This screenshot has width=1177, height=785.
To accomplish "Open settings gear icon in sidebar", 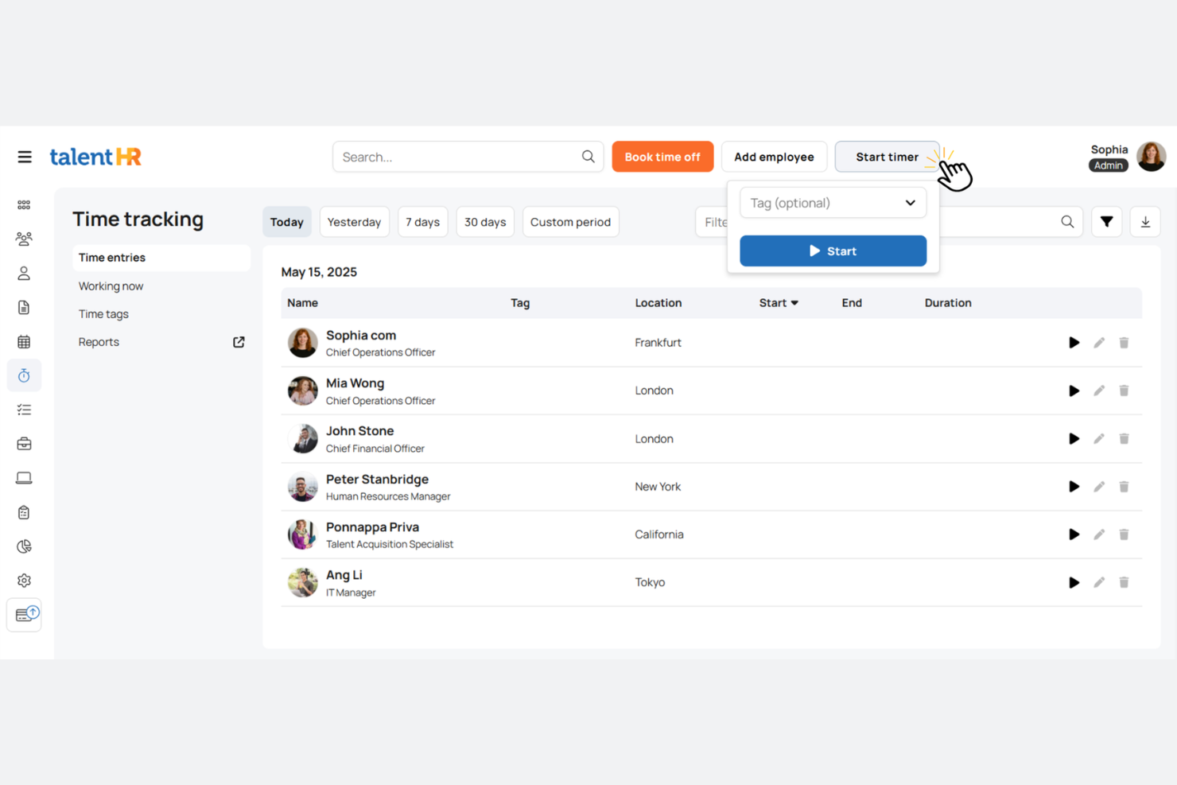I will (24, 581).
